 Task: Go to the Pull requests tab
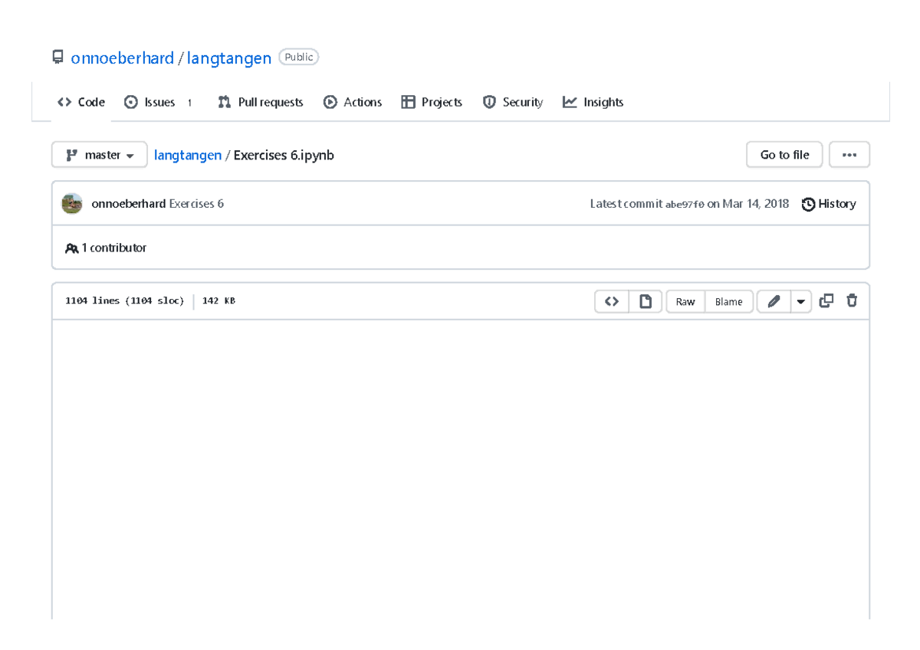point(261,102)
